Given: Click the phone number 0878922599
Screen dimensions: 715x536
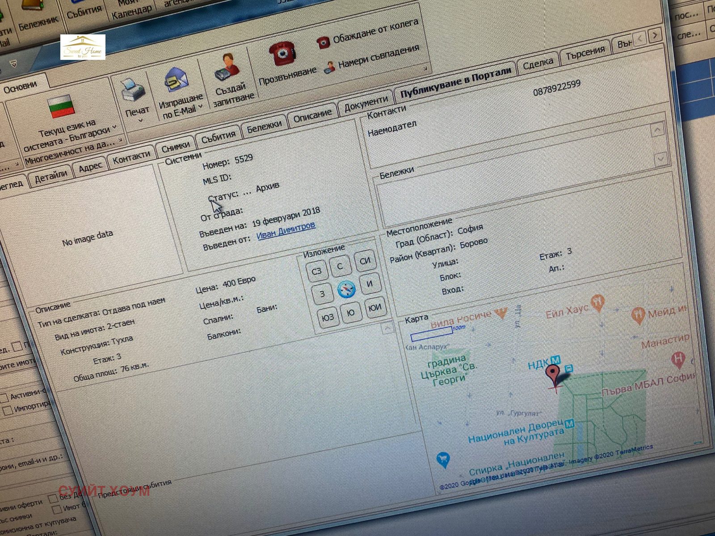Looking at the screenshot, I should click(x=557, y=88).
